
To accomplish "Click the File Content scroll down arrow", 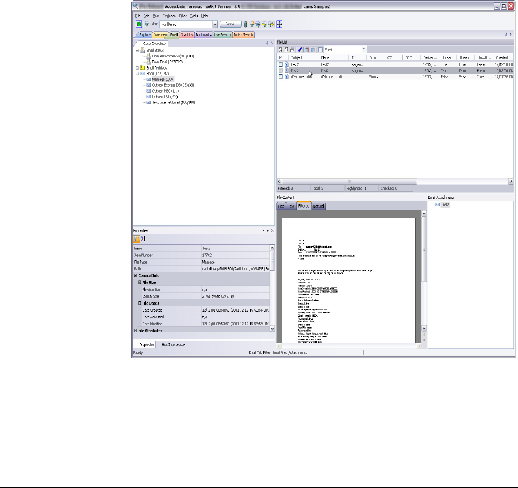I will pos(424,329).
